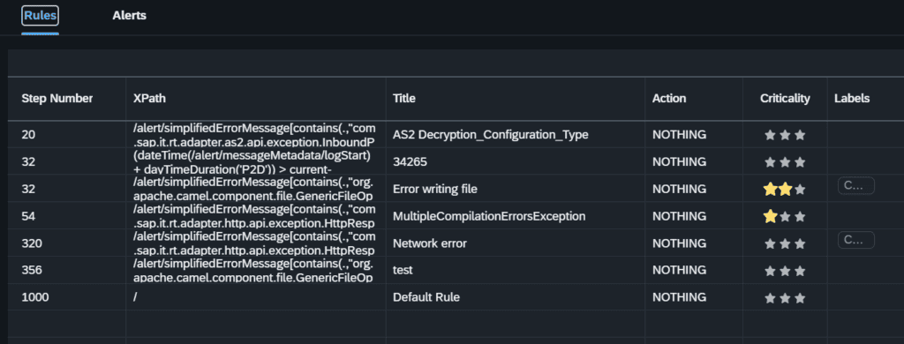Click the two-star criticality of Error writing file
Screen dimensions: 904x344
tap(785, 189)
